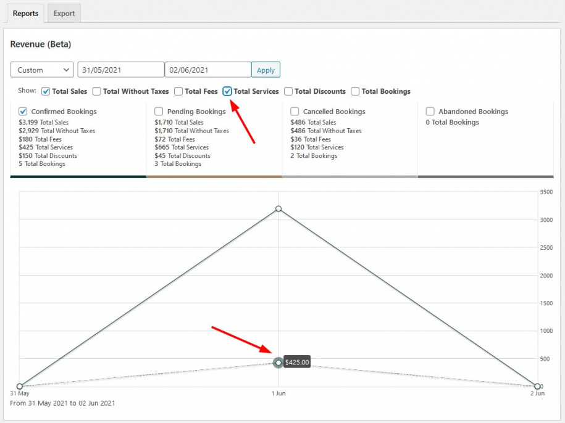Image resolution: width=565 pixels, height=423 pixels.
Task: Check the Pending Bookings summary box
Action: pyautogui.click(x=159, y=112)
